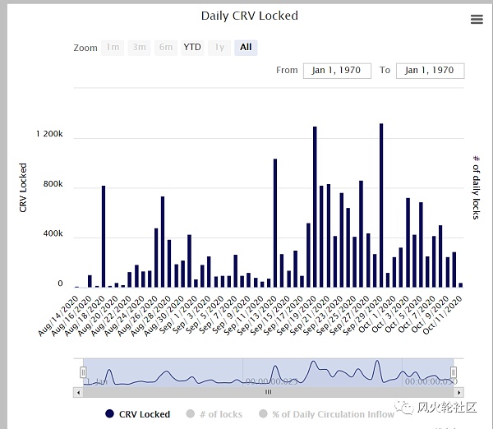
Task: Toggle the CRV Locked legend series
Action: pyautogui.click(x=144, y=414)
